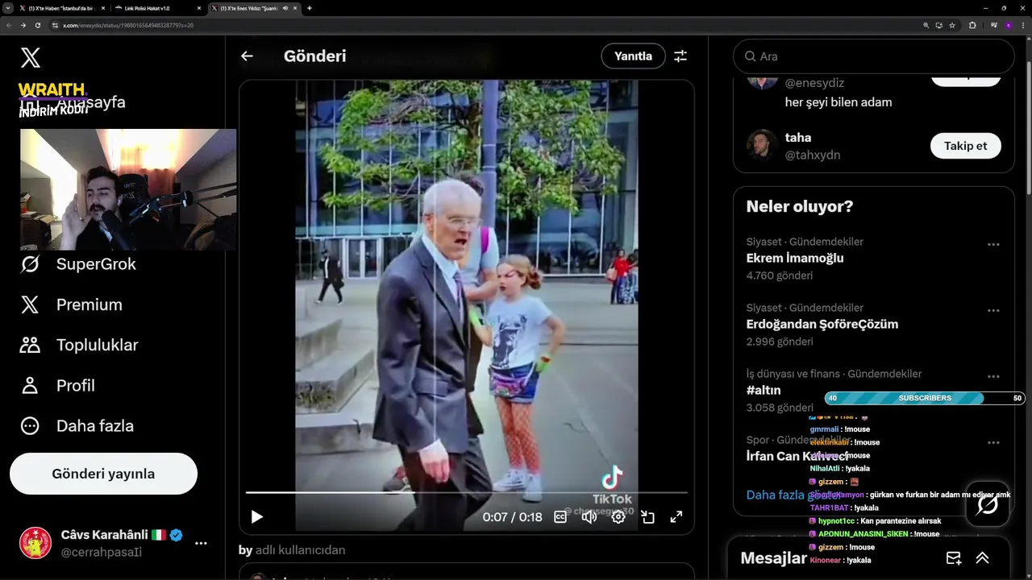This screenshot has height=580, width=1032.
Task: Click the Gönderi yayınla button
Action: tap(103, 474)
